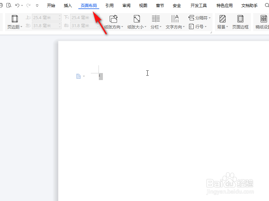Open the 特色应用 tab
Image resolution: width=269 pixels, height=201 pixels.
click(x=224, y=6)
